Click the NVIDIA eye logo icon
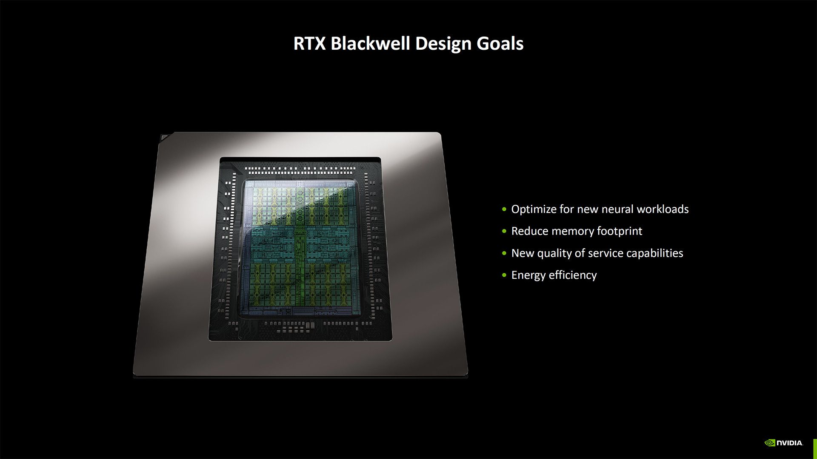Screen dimensions: 817x459 pos(770,443)
